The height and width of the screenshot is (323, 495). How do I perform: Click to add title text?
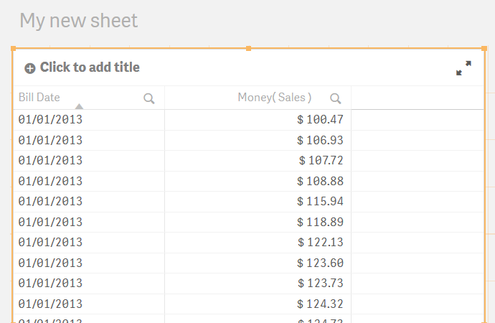(90, 67)
